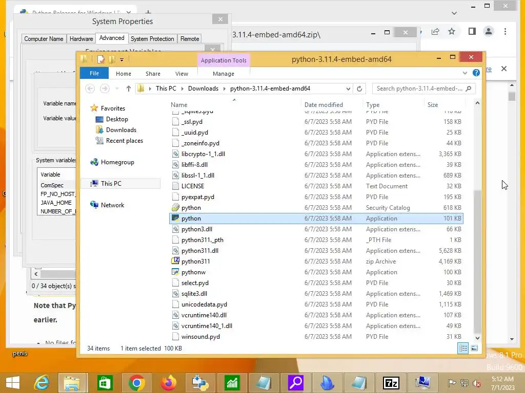Sort files by the Size column header

pyautogui.click(x=445, y=104)
